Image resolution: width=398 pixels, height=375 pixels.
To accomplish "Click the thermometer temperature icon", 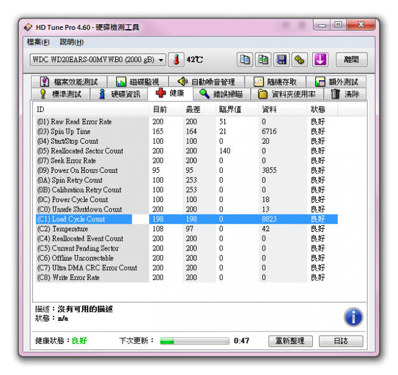I will coord(176,60).
